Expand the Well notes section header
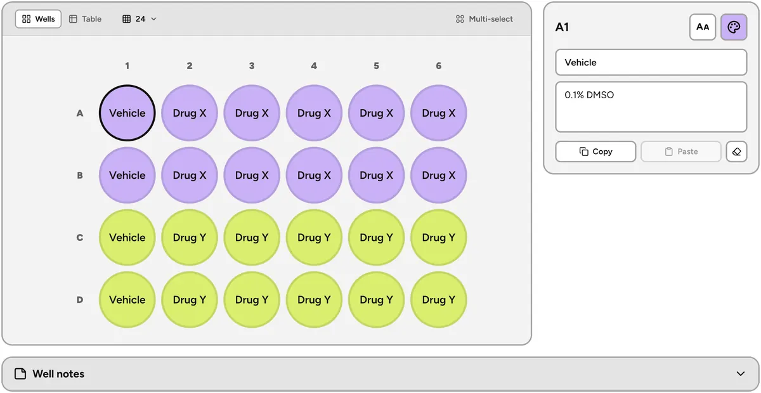This screenshot has width=761, height=393. tap(380, 374)
